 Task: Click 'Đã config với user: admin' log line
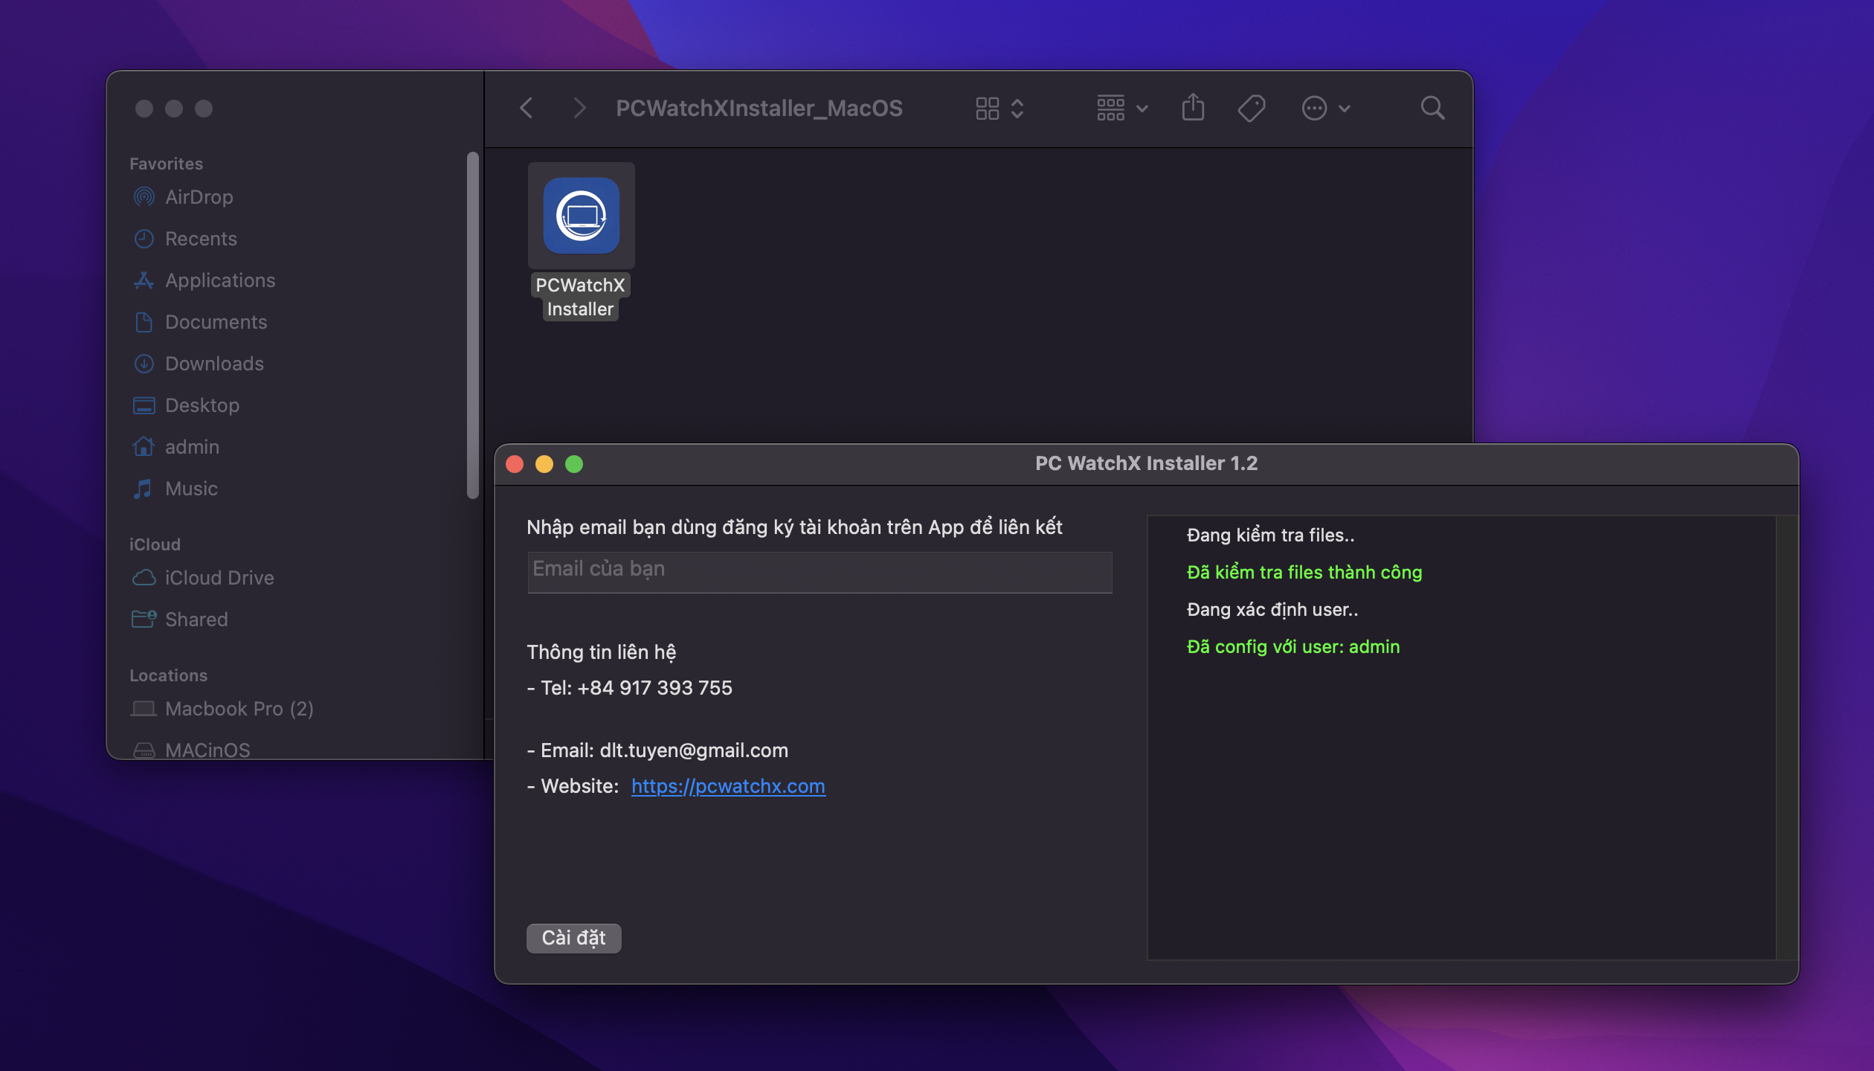pyautogui.click(x=1293, y=647)
